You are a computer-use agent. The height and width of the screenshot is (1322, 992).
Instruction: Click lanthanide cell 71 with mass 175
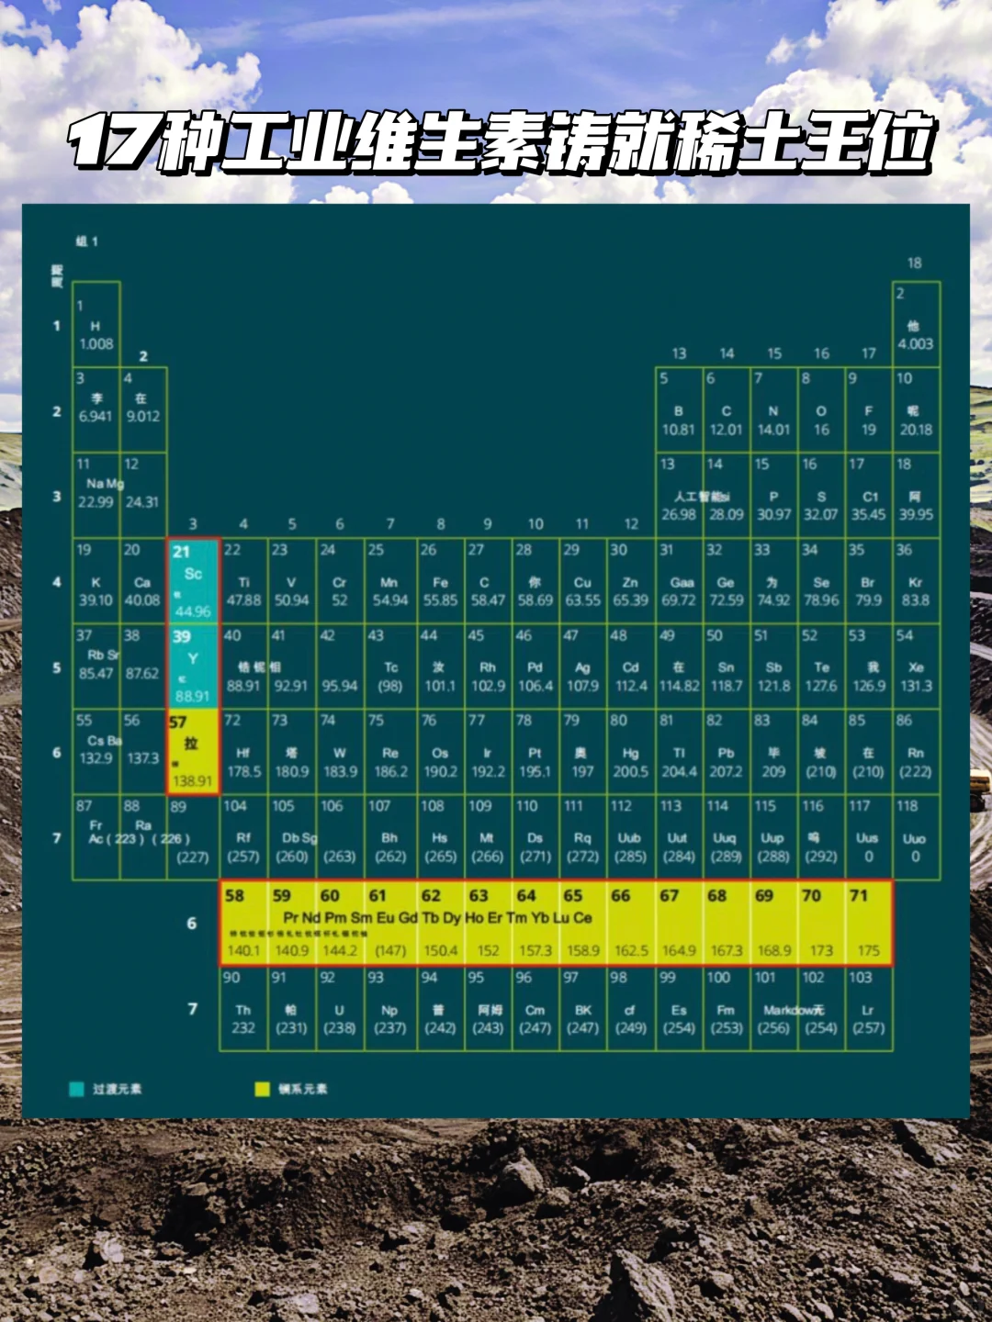pyautogui.click(x=868, y=923)
